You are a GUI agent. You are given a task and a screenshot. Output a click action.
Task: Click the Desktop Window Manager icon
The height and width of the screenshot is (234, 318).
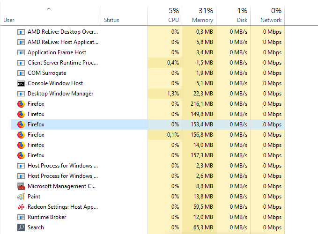click(x=21, y=94)
